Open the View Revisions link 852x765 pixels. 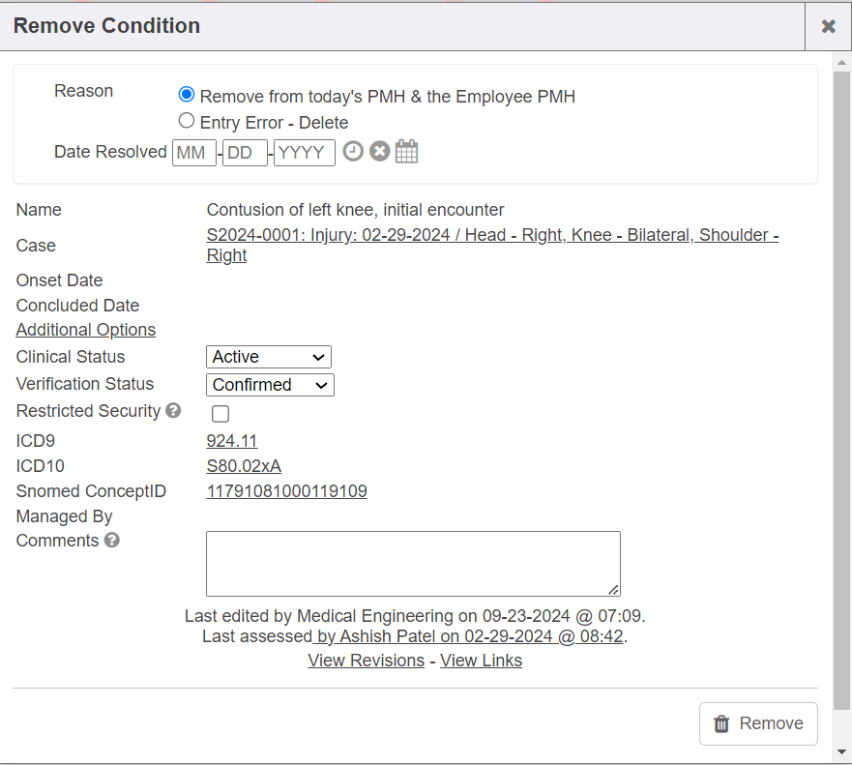click(366, 661)
